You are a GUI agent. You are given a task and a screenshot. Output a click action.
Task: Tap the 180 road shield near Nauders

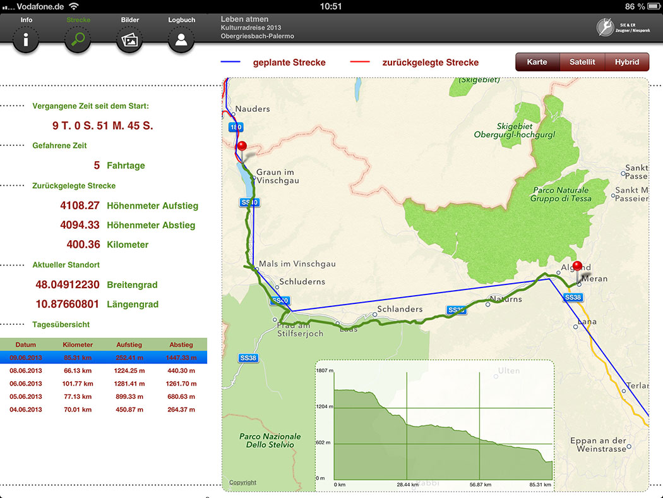[236, 127]
